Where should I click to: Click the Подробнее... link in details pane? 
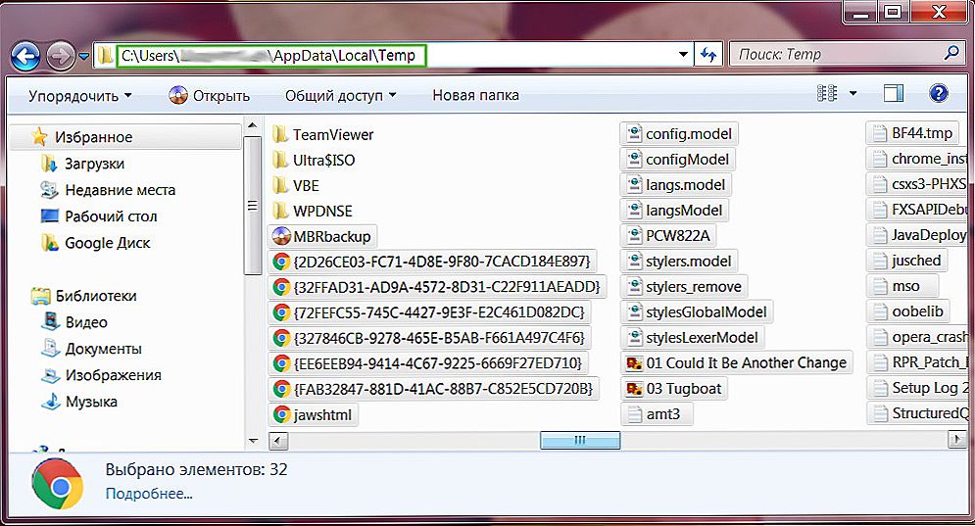click(149, 494)
